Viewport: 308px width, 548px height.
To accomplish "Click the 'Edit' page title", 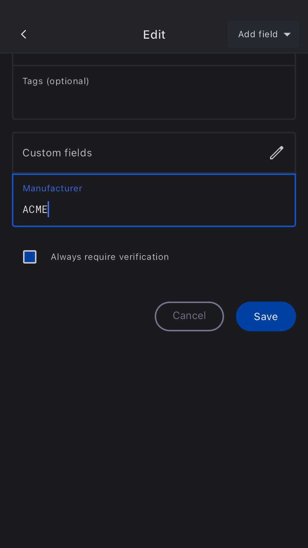I will click(154, 35).
